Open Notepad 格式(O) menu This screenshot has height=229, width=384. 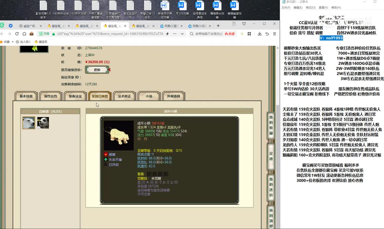click(311, 8)
